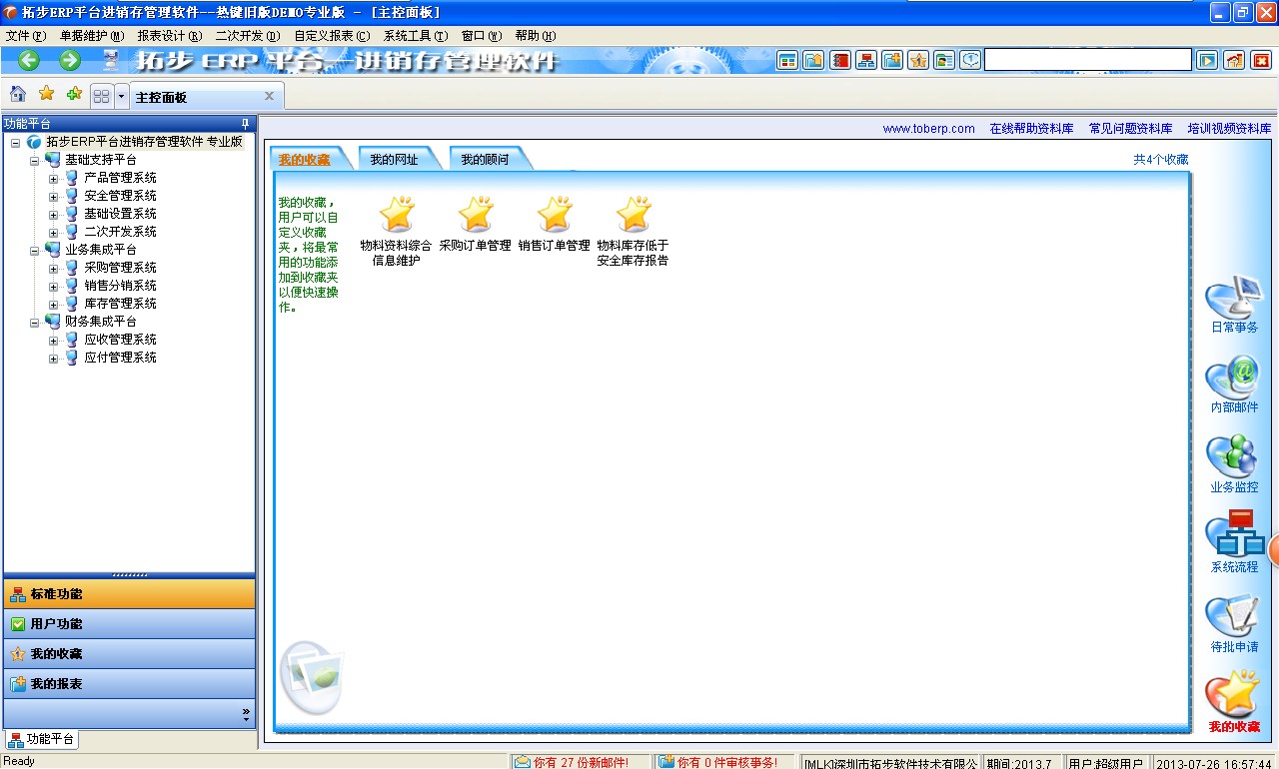
Task: Click the search input field in top toolbar
Action: tap(1087, 60)
